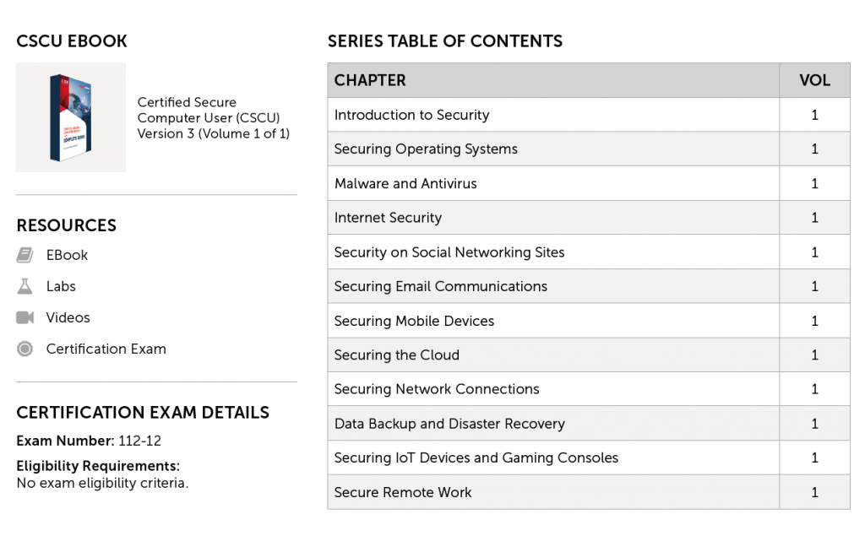Click the VOL column header

(814, 80)
